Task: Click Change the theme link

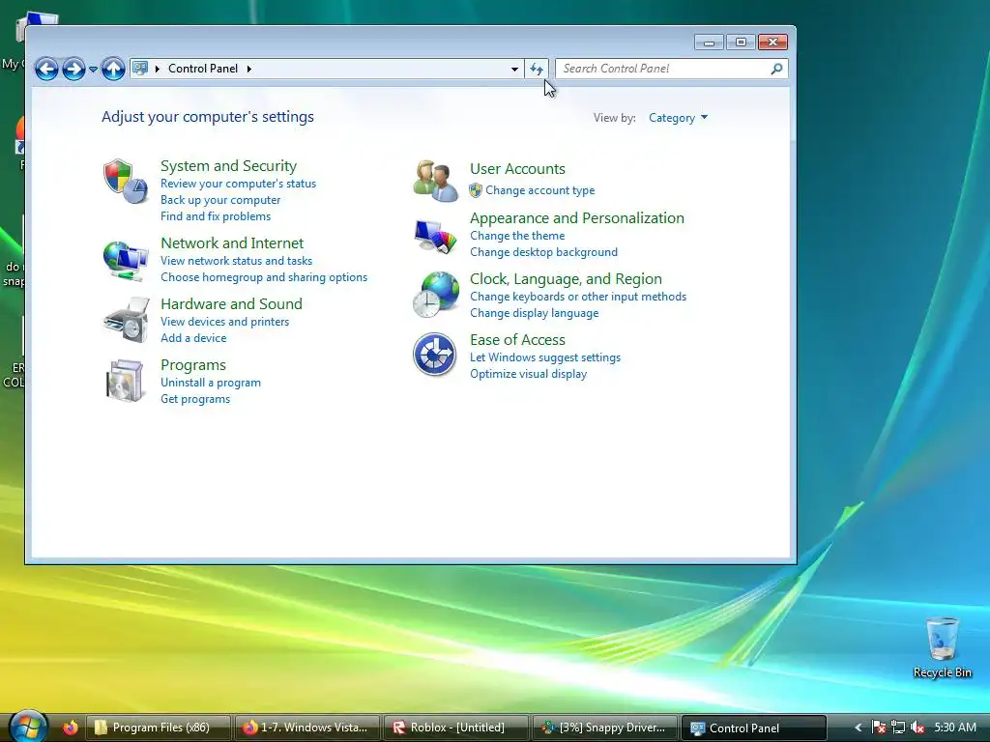Action: point(517,236)
